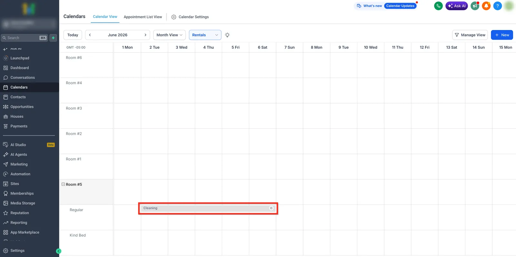Go to next month arrow
This screenshot has width=516, height=257.
click(145, 35)
